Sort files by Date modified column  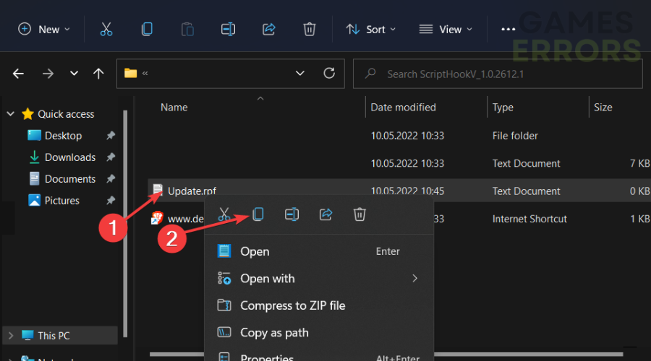pyautogui.click(x=403, y=107)
